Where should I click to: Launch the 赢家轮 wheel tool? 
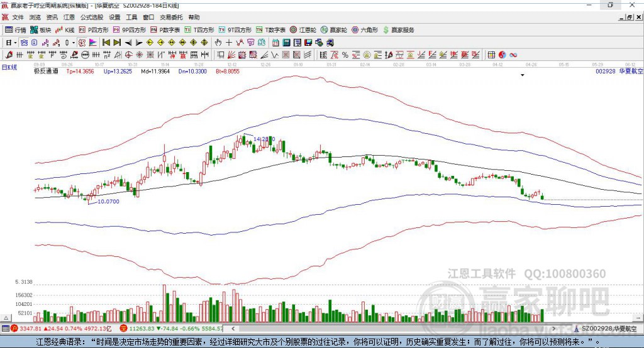point(334,30)
